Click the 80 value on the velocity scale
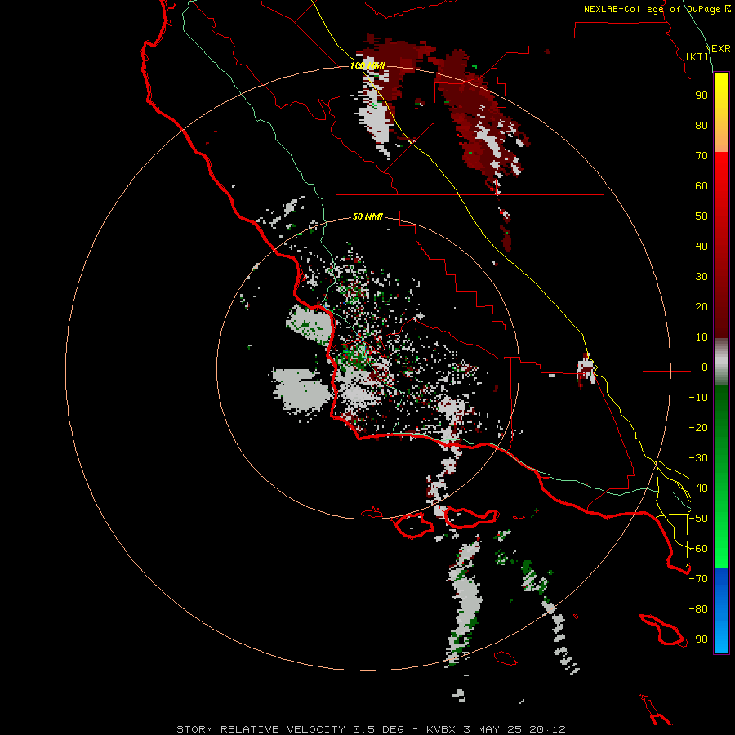 click(702, 126)
